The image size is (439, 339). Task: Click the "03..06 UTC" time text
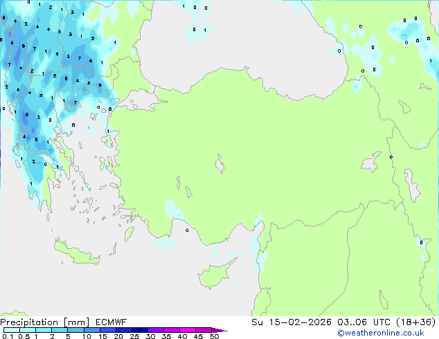364,322
